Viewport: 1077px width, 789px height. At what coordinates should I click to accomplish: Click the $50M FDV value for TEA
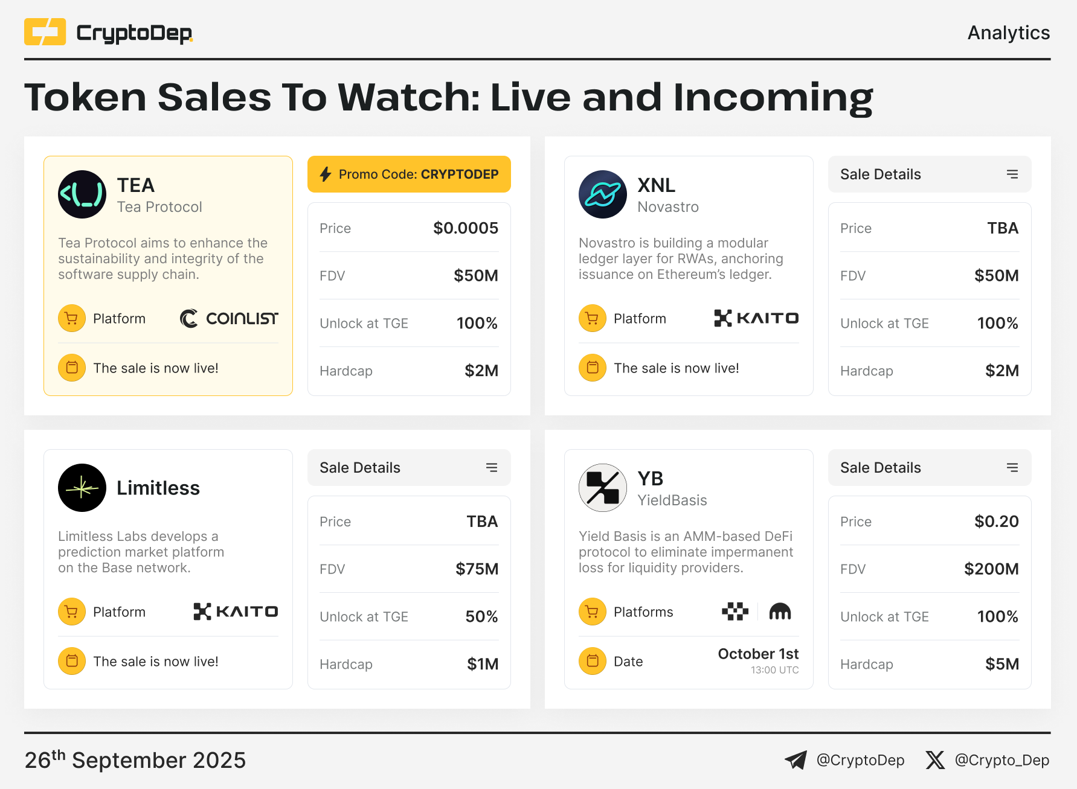click(x=476, y=276)
